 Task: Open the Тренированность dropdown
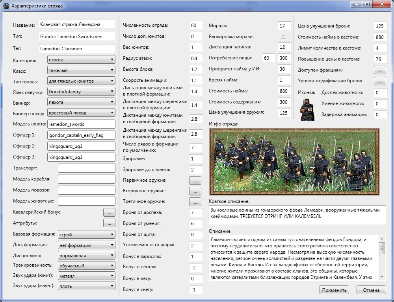pos(86,265)
